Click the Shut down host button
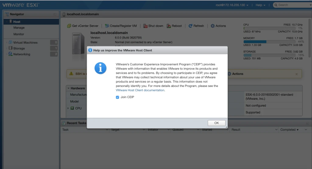The image size is (312, 169). pyautogui.click(x=153, y=26)
